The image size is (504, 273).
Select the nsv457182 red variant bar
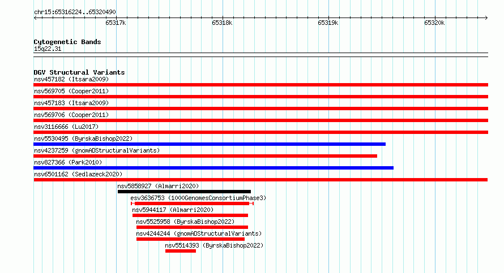tap(260, 85)
